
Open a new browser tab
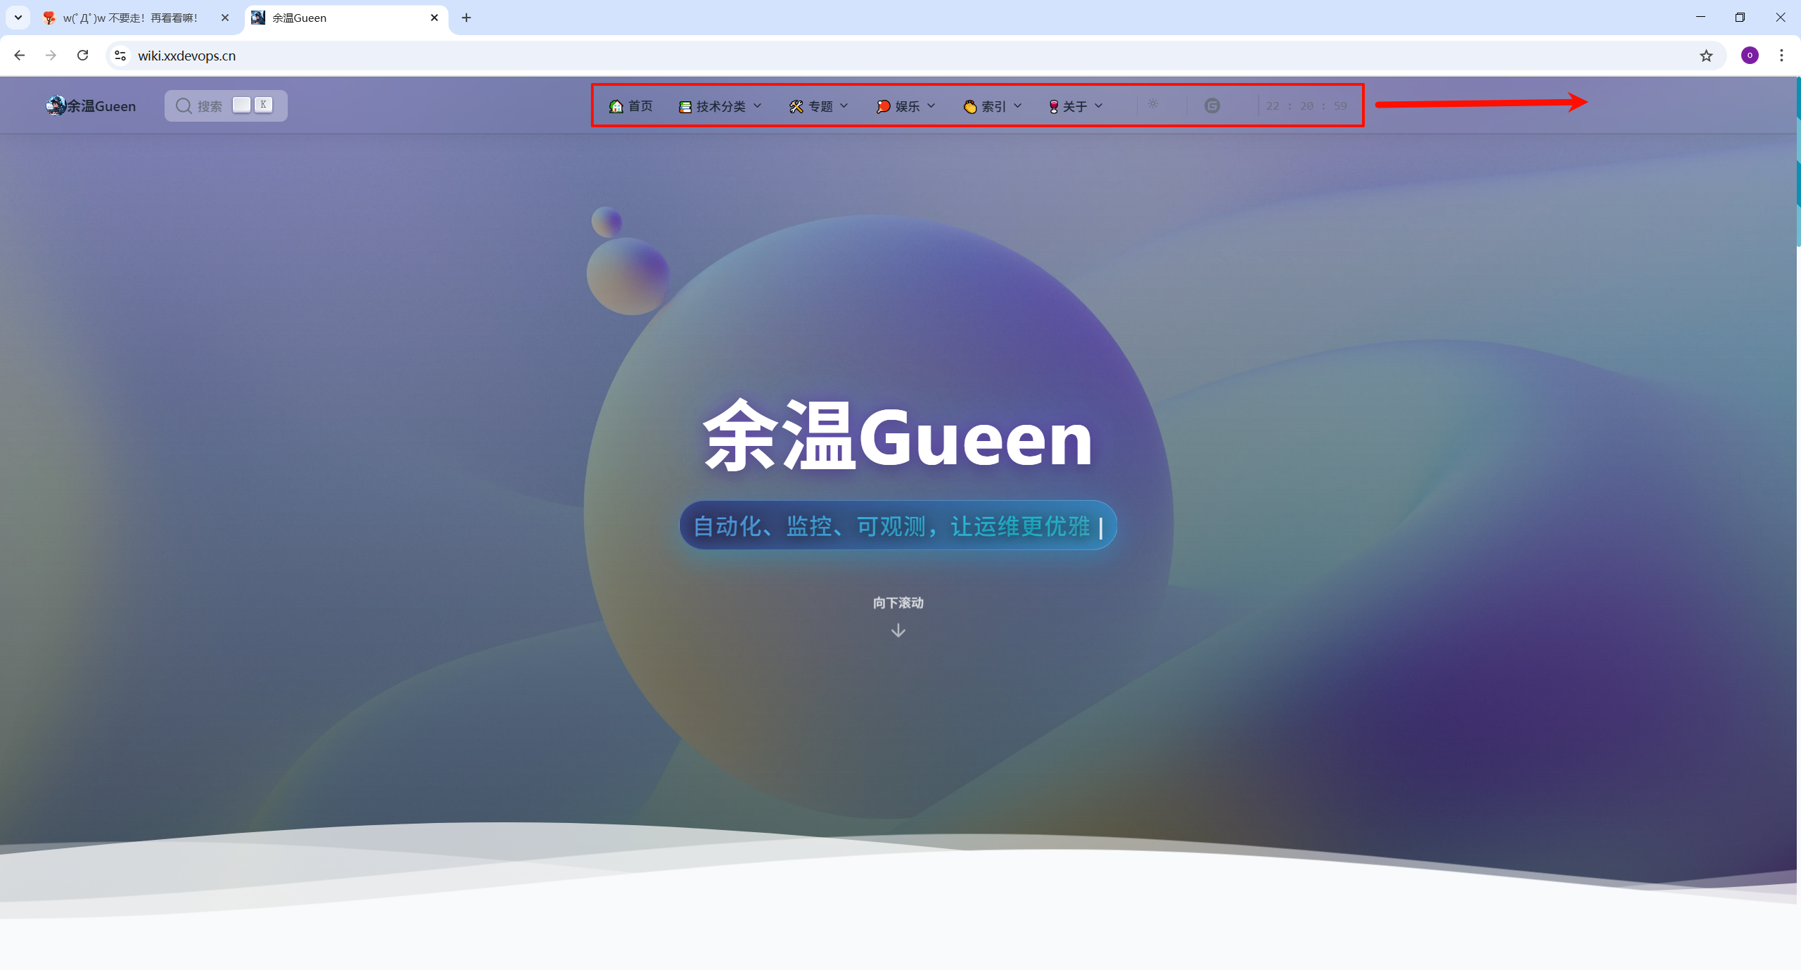pos(466,18)
